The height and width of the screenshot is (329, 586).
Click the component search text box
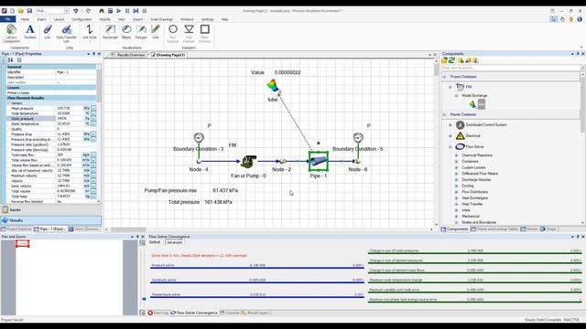pos(511,68)
